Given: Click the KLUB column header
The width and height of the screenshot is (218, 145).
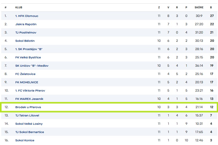Looking at the screenshot, I should [x=19, y=7].
